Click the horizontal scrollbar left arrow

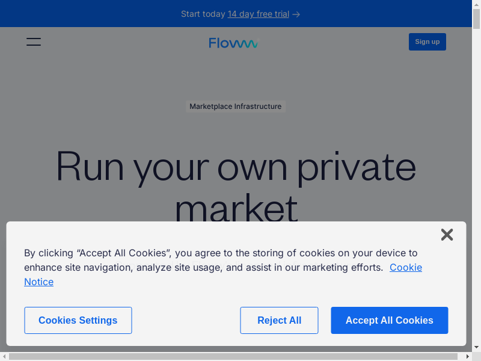coord(4,357)
